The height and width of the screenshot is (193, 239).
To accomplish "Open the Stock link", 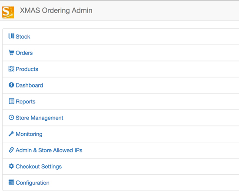I will 23,37.
